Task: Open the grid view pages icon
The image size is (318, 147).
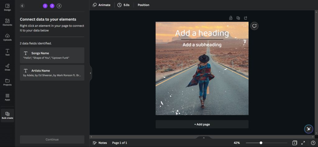Action: (x=295, y=143)
